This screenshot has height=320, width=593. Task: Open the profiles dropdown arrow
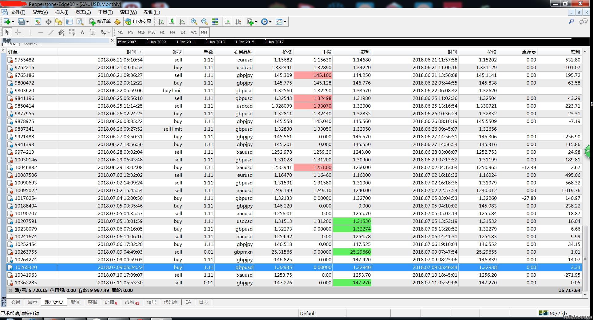(x=27, y=22)
